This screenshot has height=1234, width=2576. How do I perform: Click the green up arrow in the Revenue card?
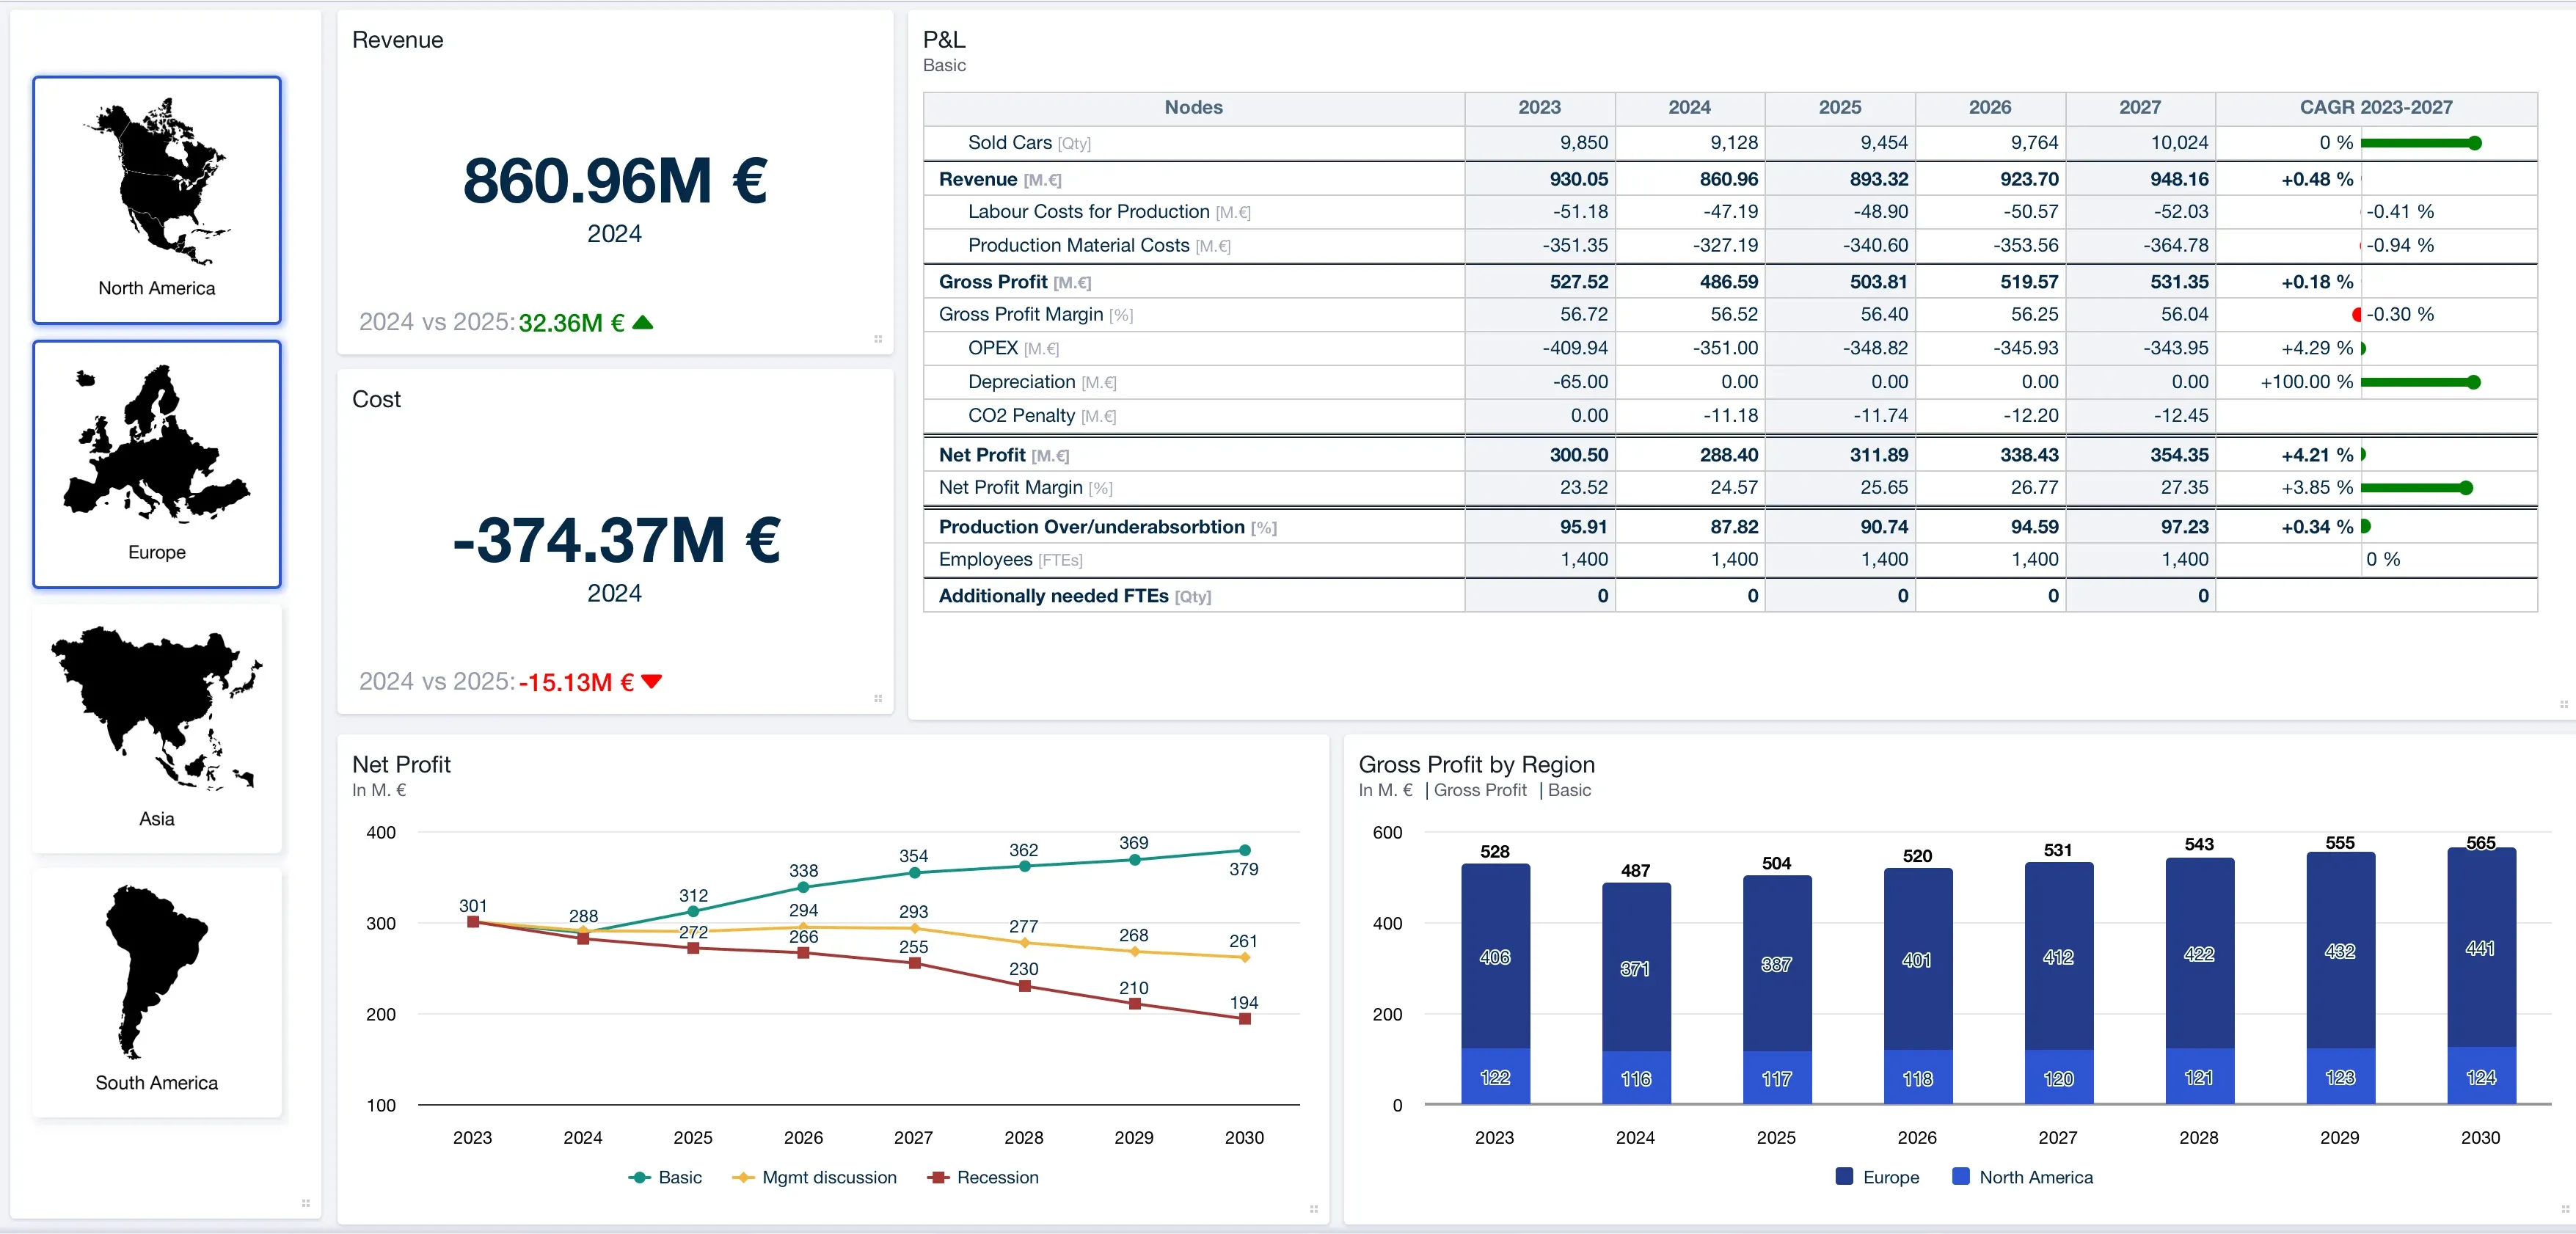coord(643,322)
